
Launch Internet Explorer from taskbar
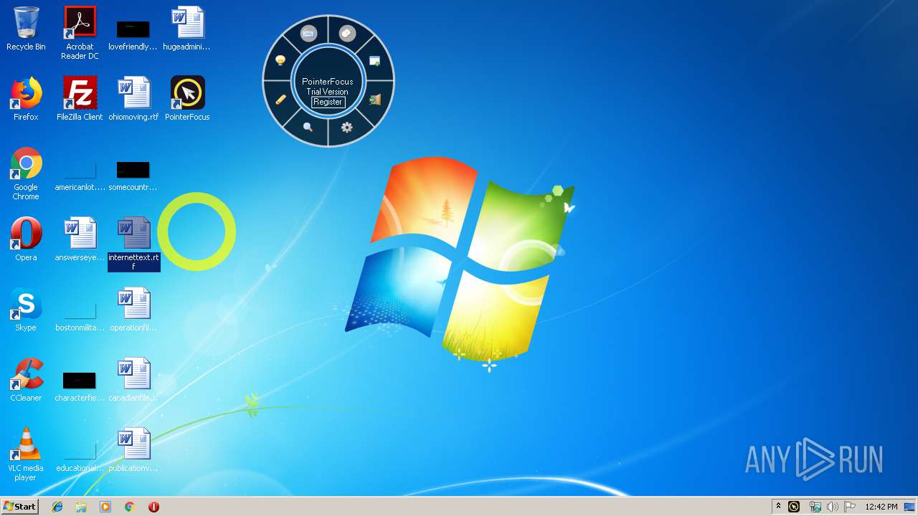click(x=57, y=507)
